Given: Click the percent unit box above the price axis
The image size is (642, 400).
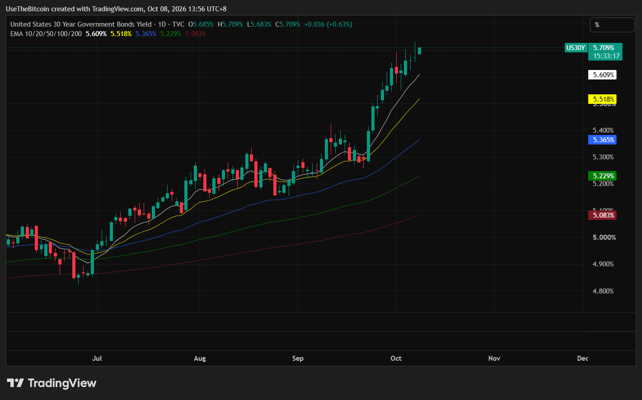Looking at the screenshot, I should tap(612, 25).
